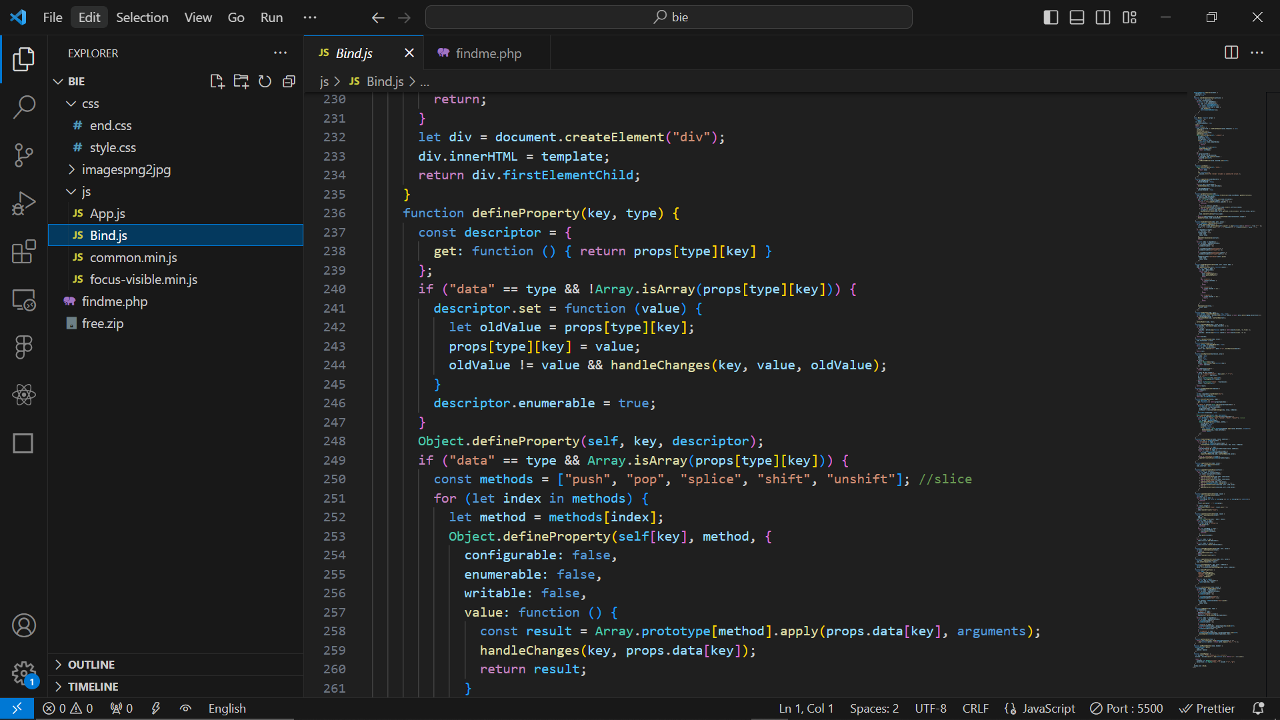Click the New File icon in Explorer
The image size is (1280, 720).
(x=217, y=81)
